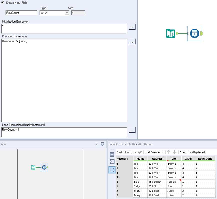This screenshot has width=217, height=199.
Task: Open the Cell Viewer dropdown
Action: coord(163,152)
